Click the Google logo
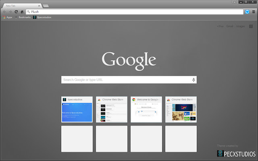The height and width of the screenshot is (161, 258). (x=129, y=61)
